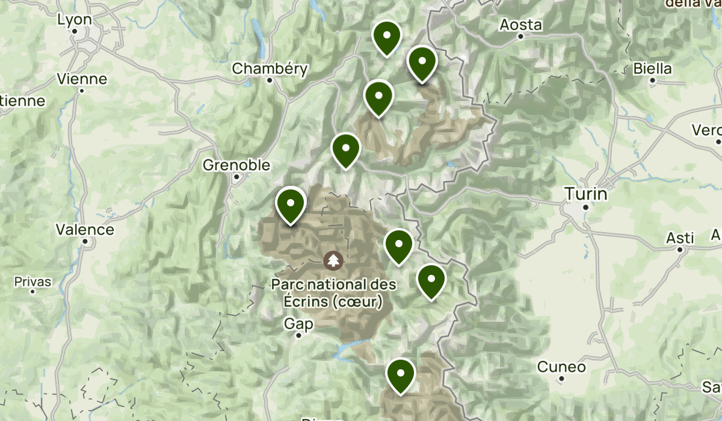Click the Valence city label
The height and width of the screenshot is (421, 722).
[85, 229]
